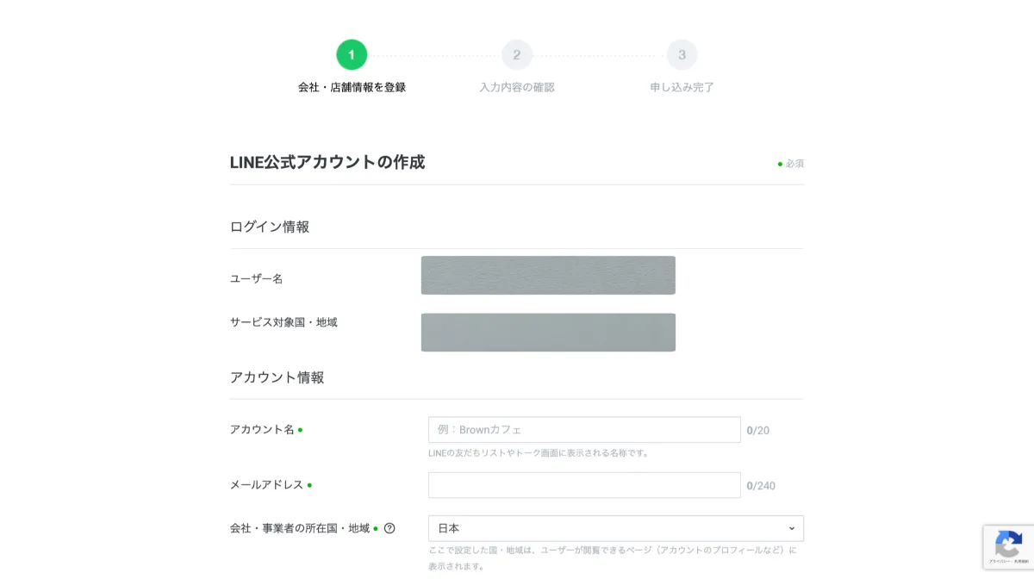
Task: Click the greyed-out ユーザー名 value box
Action: click(548, 276)
